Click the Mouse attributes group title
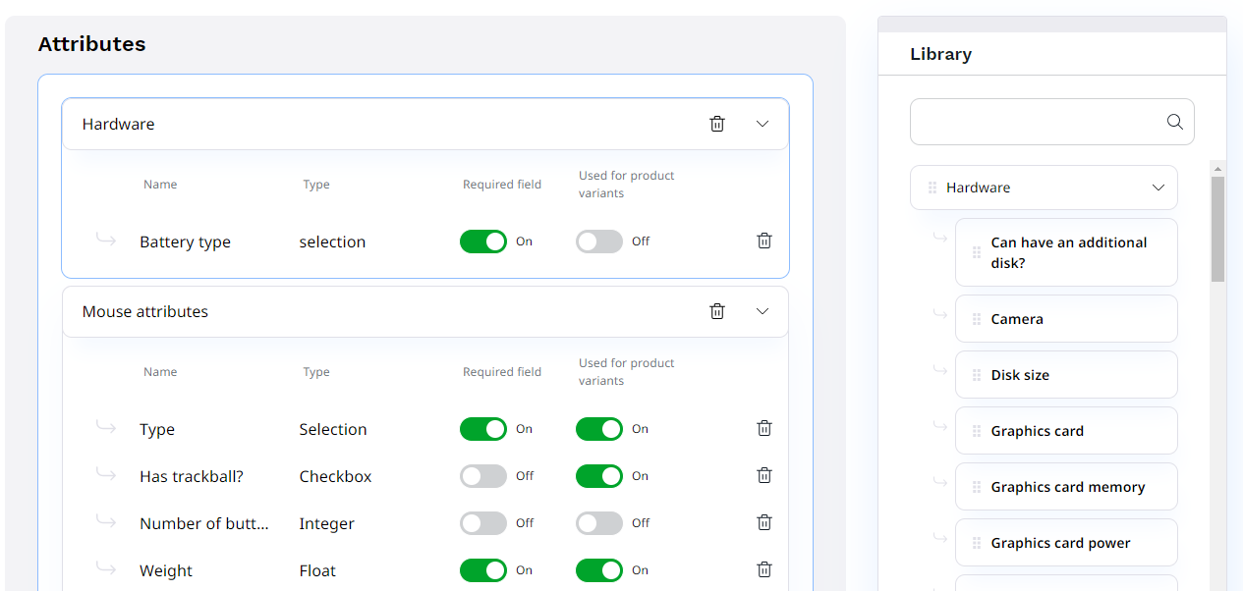Image resolution: width=1243 pixels, height=591 pixels. click(145, 312)
